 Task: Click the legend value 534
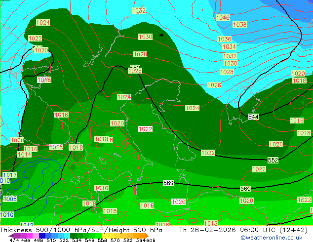point(77,240)
